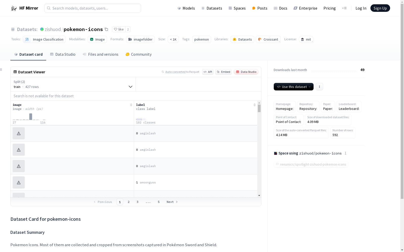Click Log In
Viewport: 404px width, 252px height.
pos(361,8)
